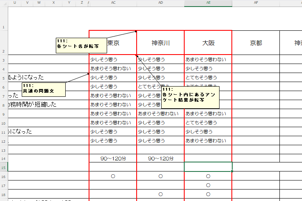Image resolution: width=302 pixels, height=201 pixels.
Task: Select row header 9
Action: [4, 113]
